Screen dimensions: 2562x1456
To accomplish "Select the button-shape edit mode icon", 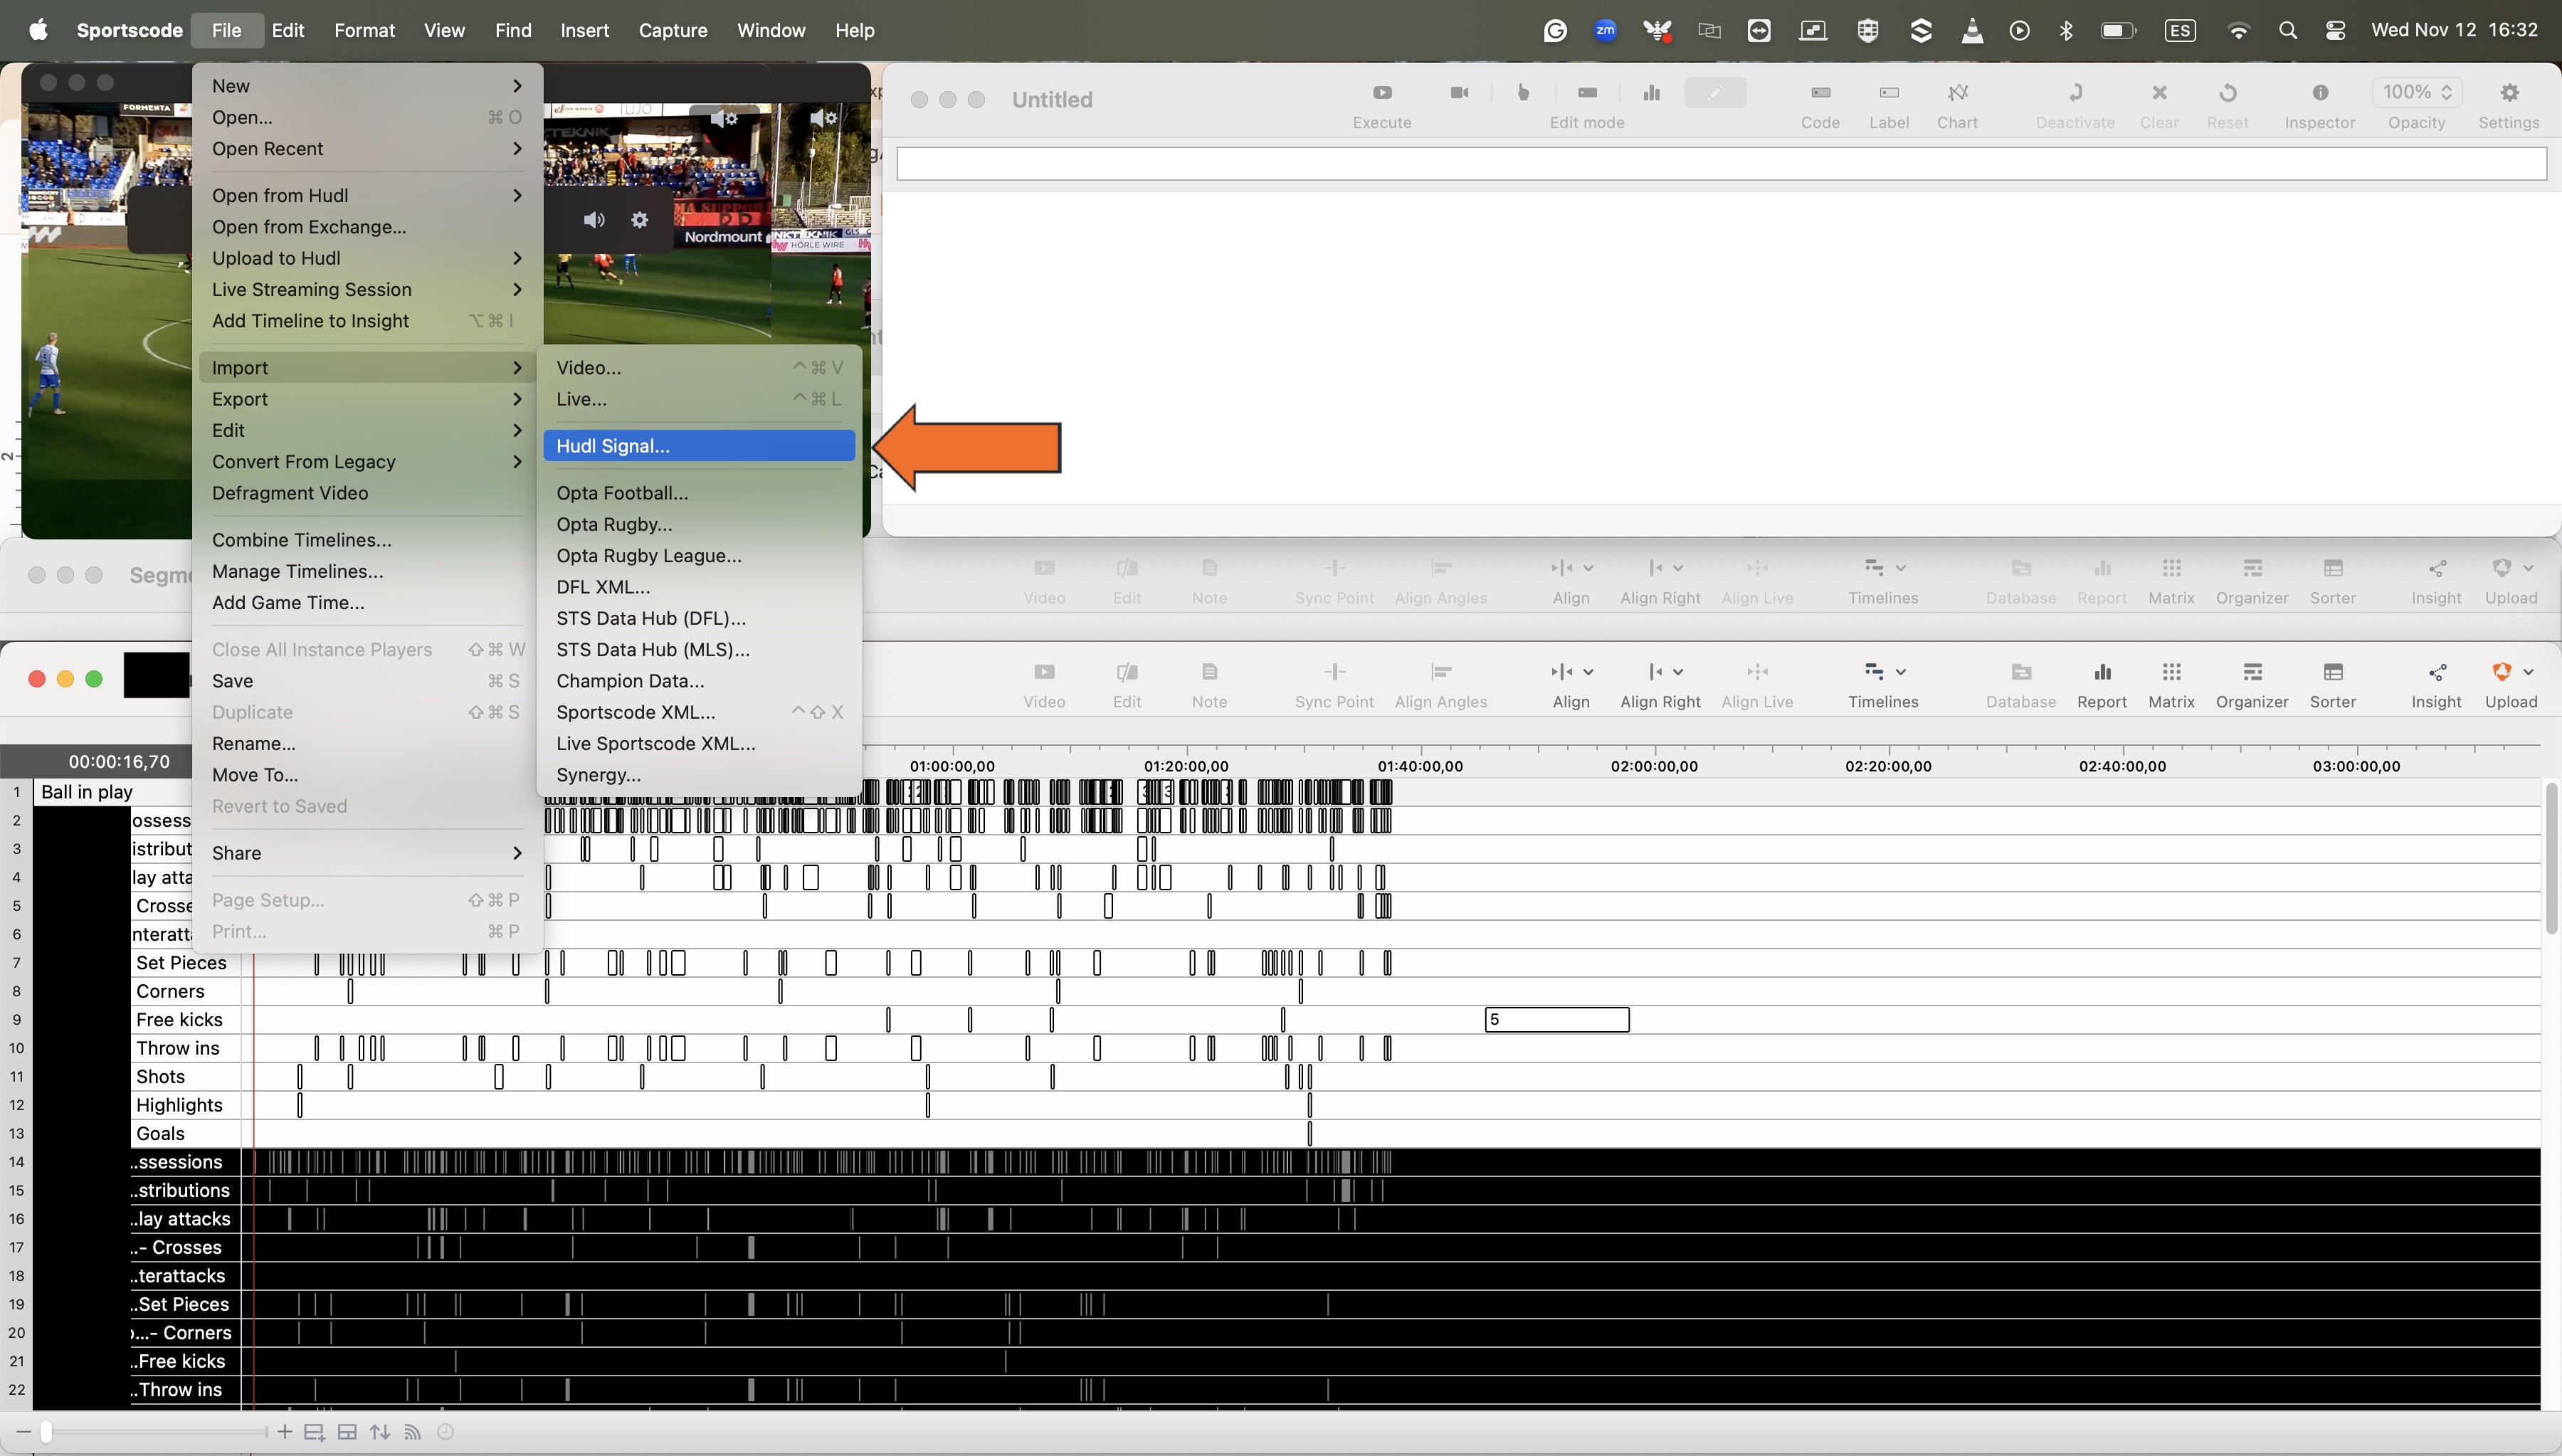I will (x=1587, y=93).
